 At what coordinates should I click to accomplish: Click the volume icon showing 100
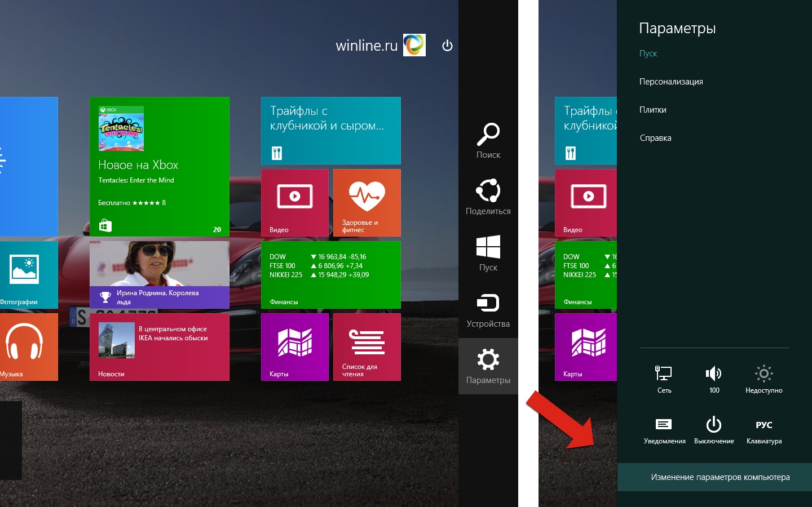pos(713,373)
